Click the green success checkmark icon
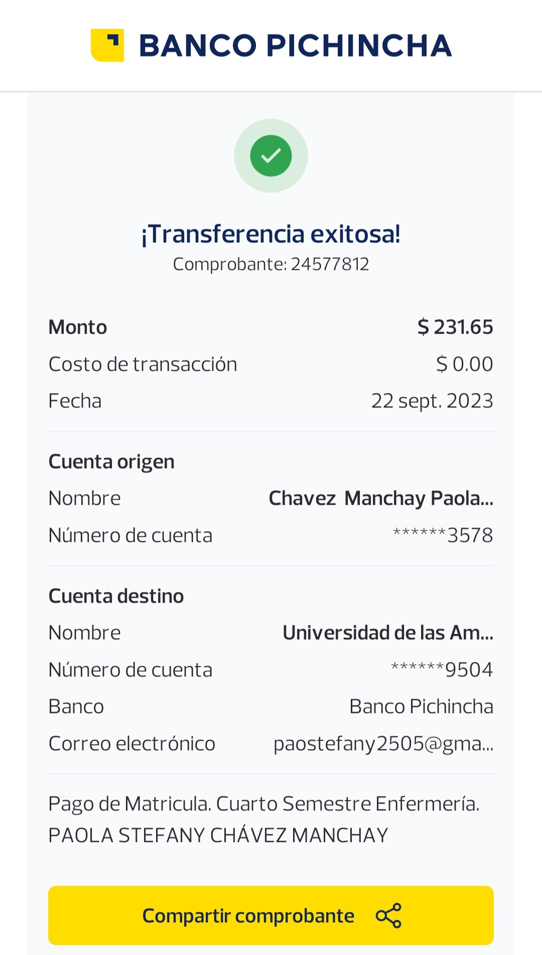This screenshot has height=955, width=542. [x=271, y=156]
